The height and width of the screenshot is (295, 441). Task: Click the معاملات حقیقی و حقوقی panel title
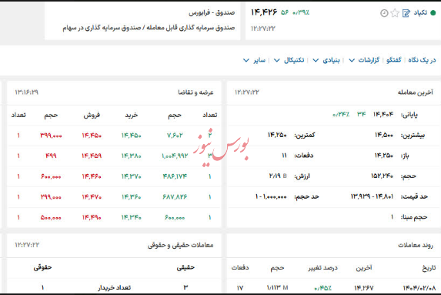(180, 245)
